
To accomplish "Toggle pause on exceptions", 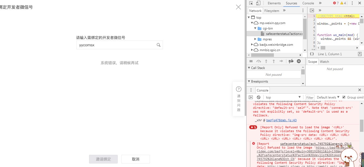I will pos(299,61).
